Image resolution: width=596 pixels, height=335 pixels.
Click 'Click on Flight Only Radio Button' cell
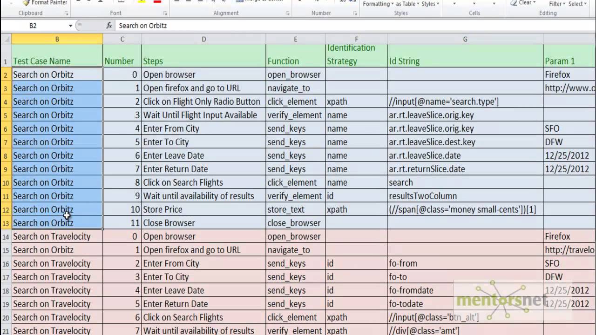203,101
